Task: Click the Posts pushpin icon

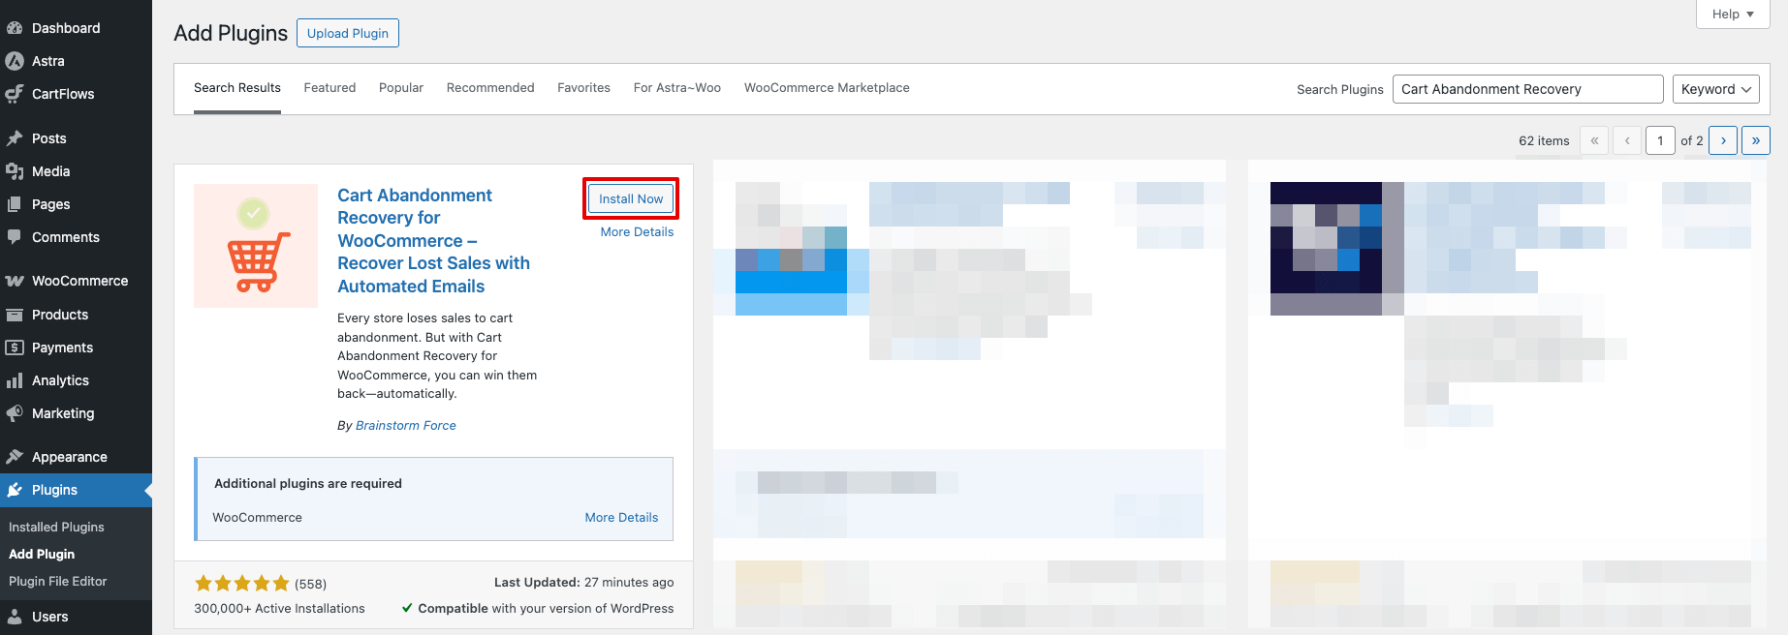Action: 15,138
